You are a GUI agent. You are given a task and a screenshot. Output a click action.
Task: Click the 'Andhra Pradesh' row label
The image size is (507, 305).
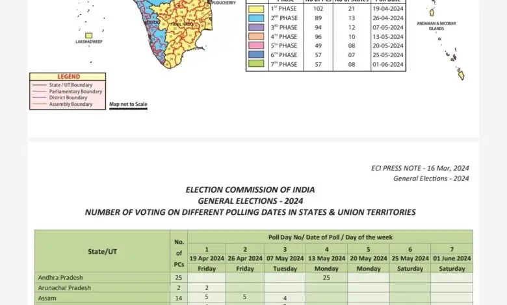(60, 278)
